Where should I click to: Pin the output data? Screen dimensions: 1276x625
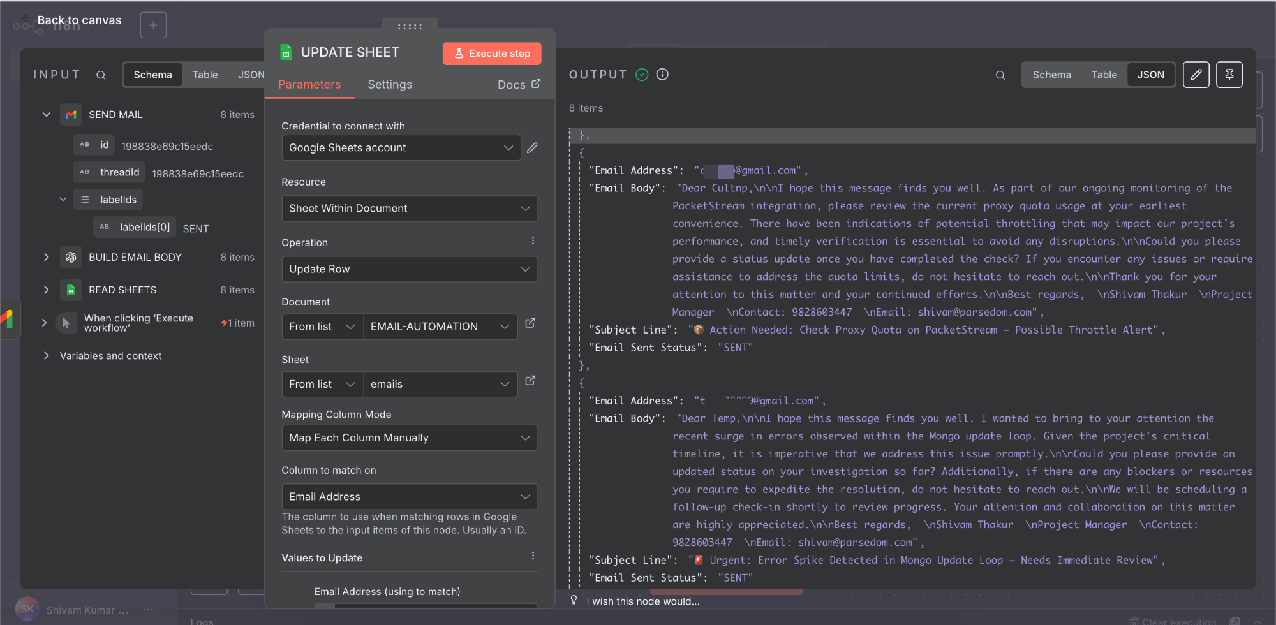click(1229, 75)
